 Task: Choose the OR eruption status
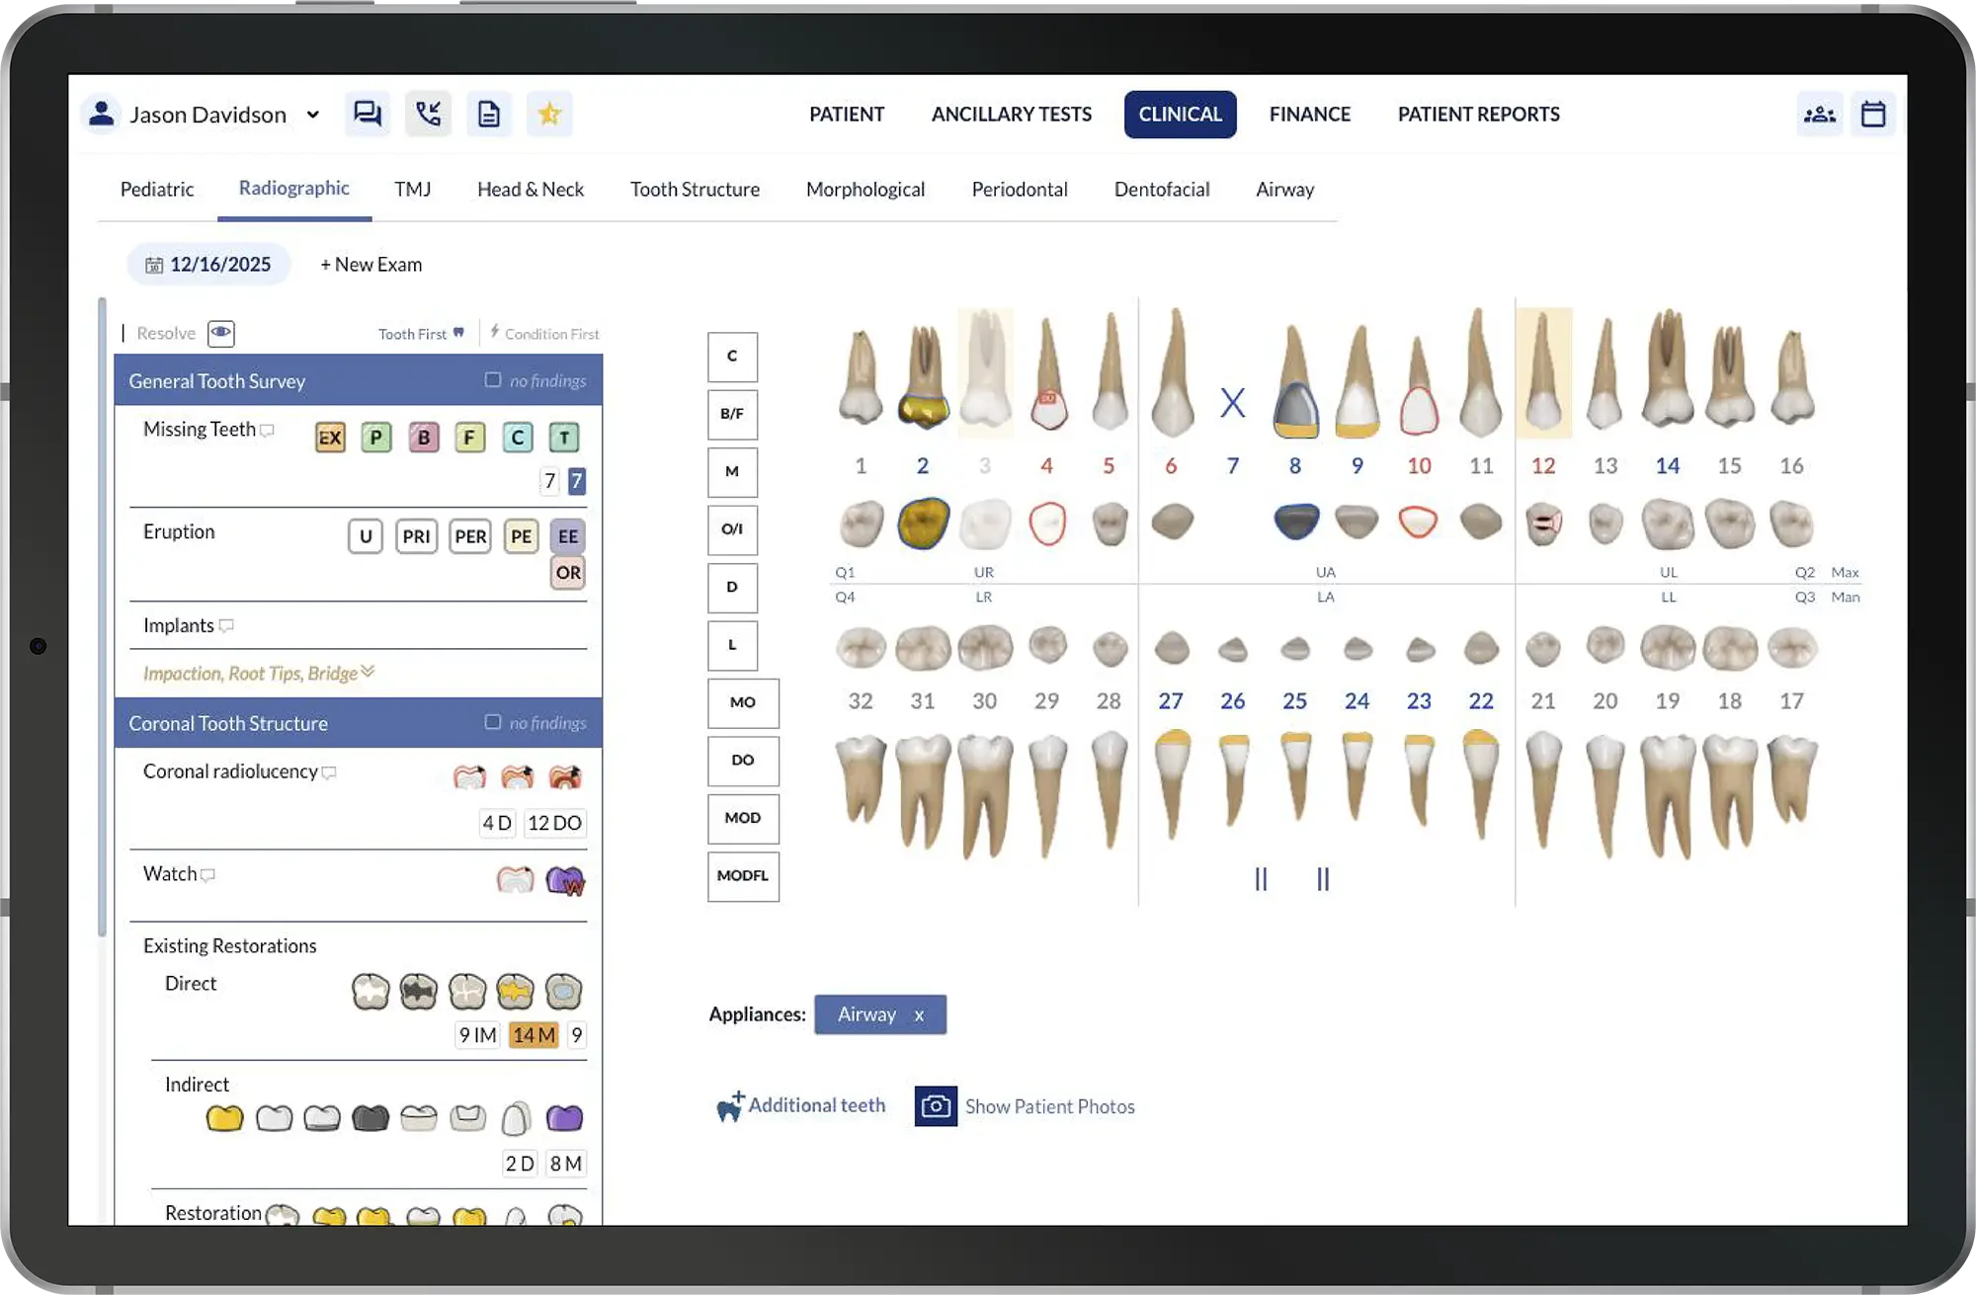[x=568, y=572]
